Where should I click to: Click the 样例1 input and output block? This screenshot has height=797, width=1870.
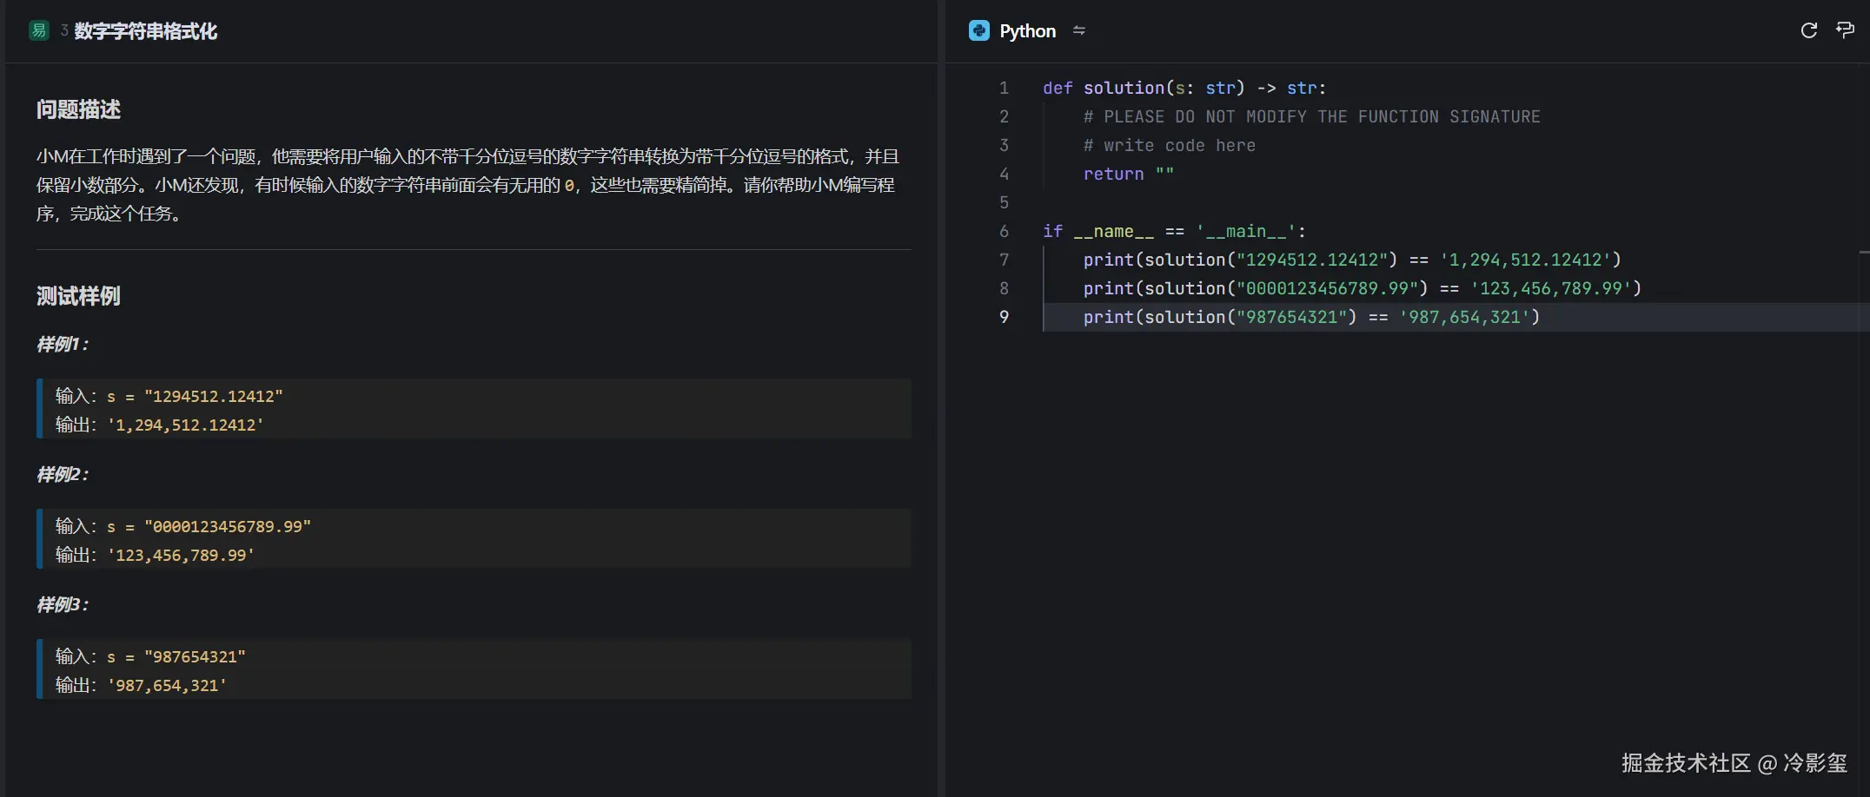[x=474, y=409]
